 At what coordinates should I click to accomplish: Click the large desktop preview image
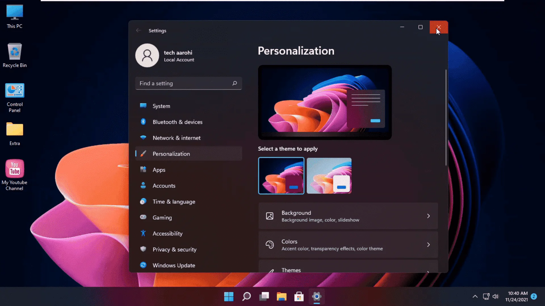point(325,102)
